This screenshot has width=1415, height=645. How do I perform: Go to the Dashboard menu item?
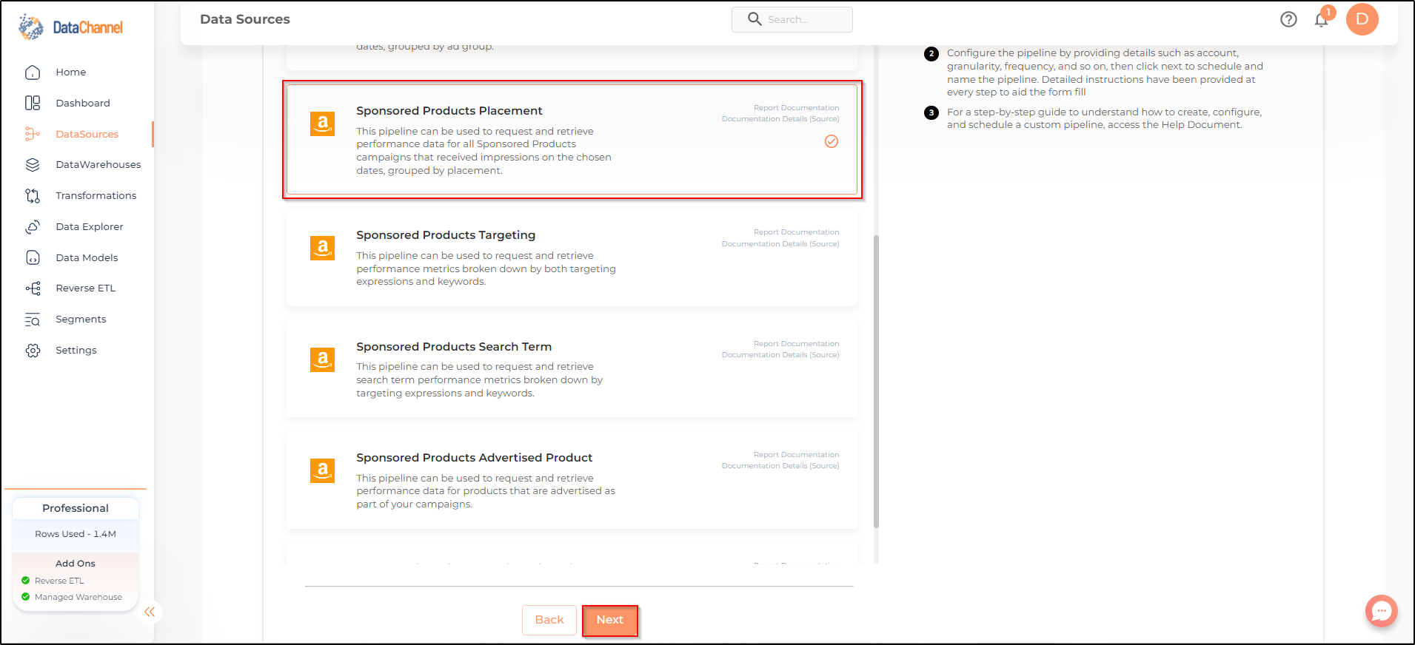pos(83,103)
